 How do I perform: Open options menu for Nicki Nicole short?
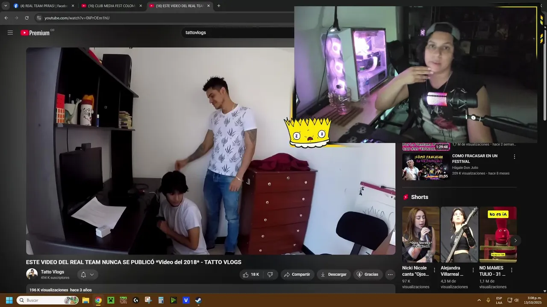click(x=435, y=270)
